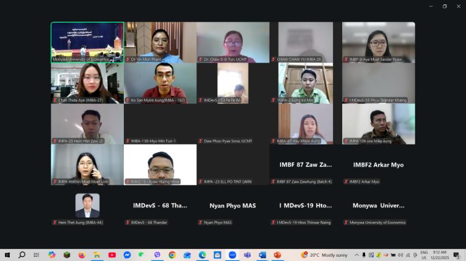The width and height of the screenshot is (466, 261).
Task: Launch Viber from the taskbar
Action: 157,255
